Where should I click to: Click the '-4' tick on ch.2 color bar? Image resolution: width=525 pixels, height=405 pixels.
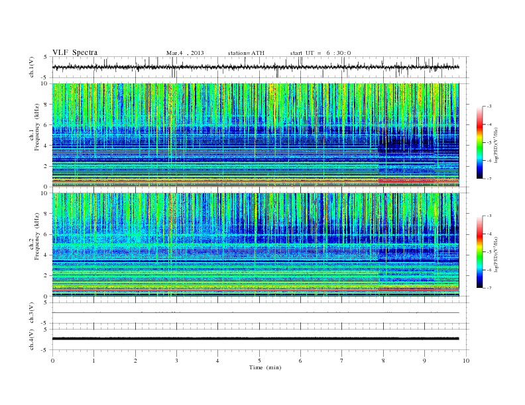[489, 234]
